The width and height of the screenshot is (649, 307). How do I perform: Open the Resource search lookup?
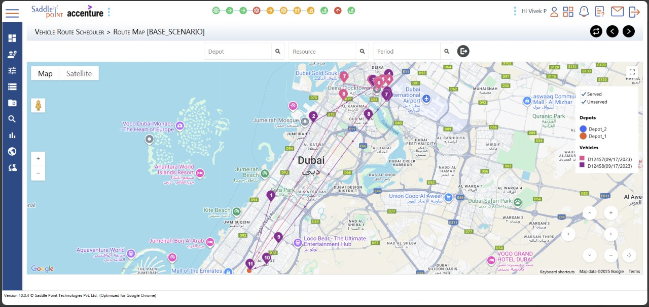[362, 51]
